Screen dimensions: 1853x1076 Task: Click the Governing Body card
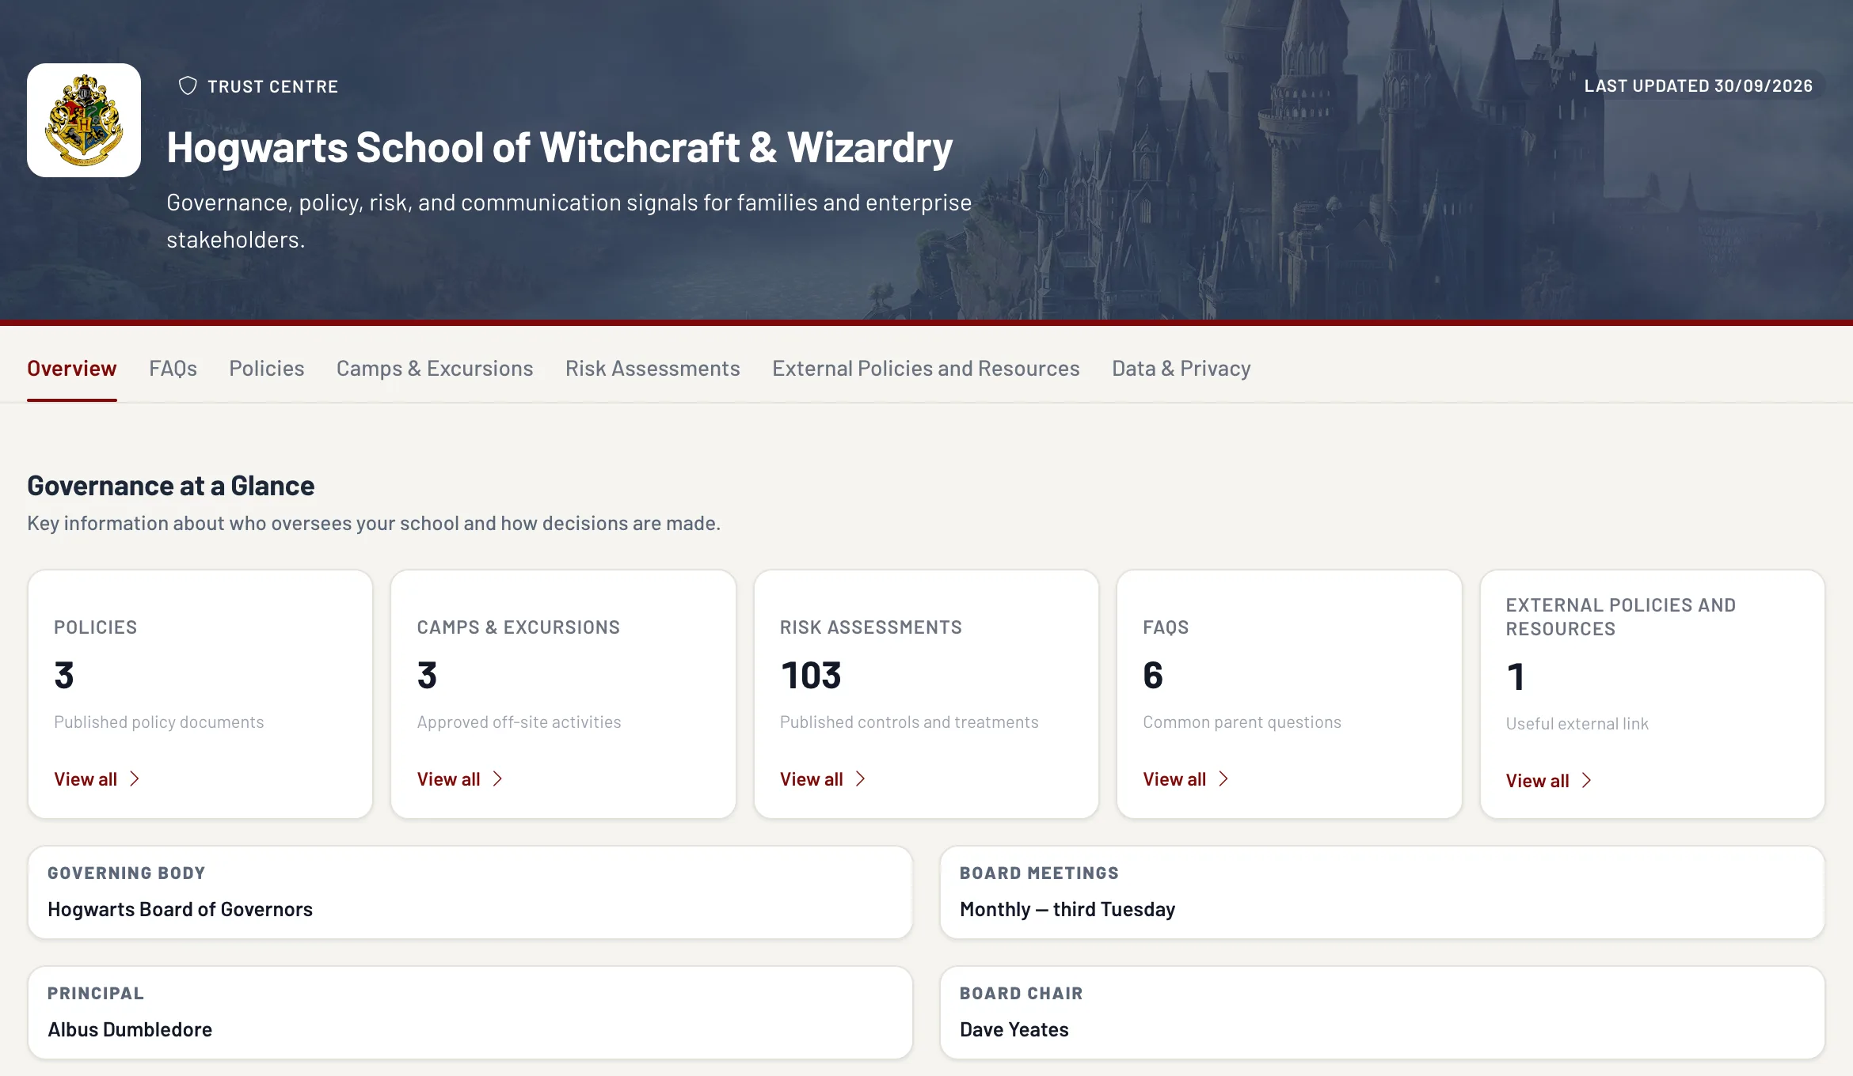click(x=470, y=892)
